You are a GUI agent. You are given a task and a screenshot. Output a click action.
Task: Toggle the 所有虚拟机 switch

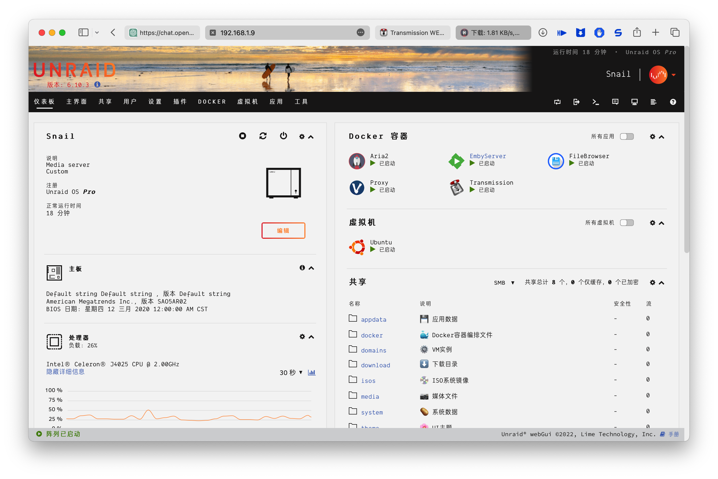pos(627,223)
